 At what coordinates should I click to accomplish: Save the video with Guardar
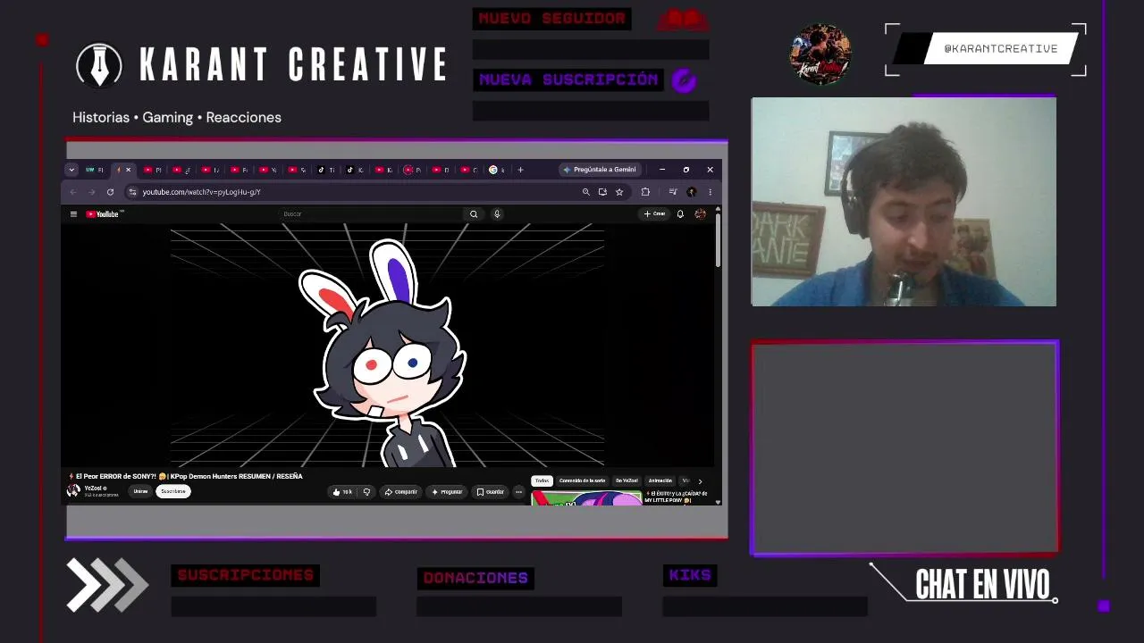pos(491,492)
